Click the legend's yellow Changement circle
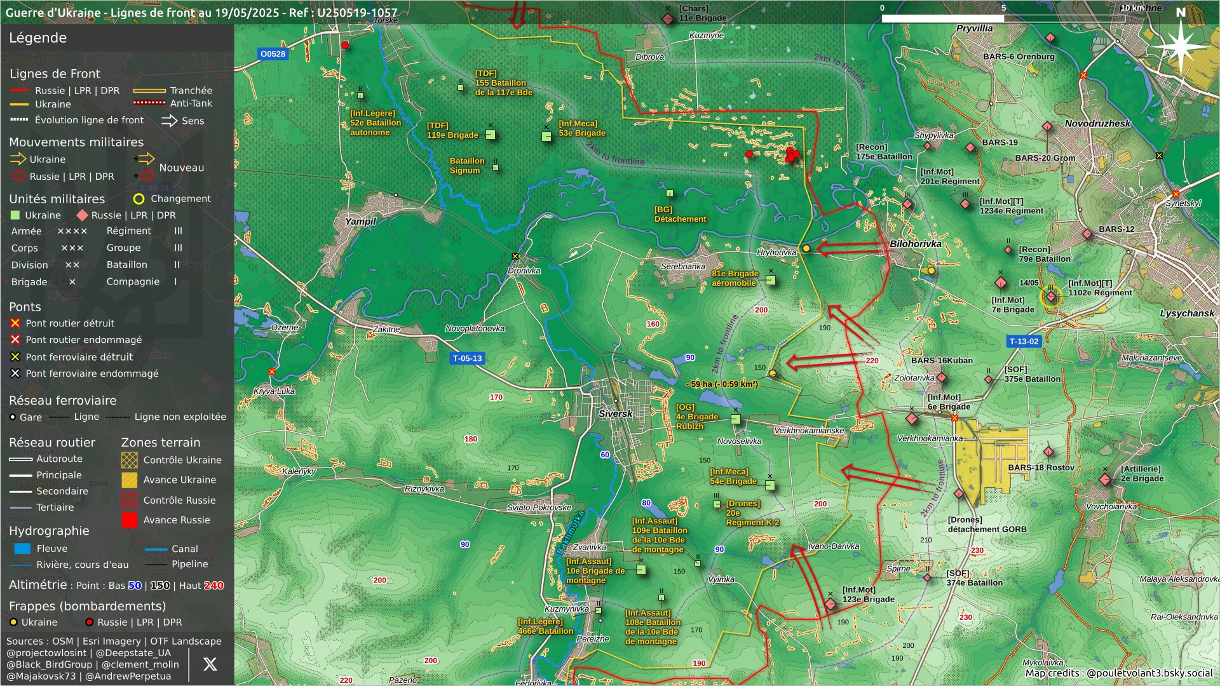The width and height of the screenshot is (1220, 686). coord(139,199)
